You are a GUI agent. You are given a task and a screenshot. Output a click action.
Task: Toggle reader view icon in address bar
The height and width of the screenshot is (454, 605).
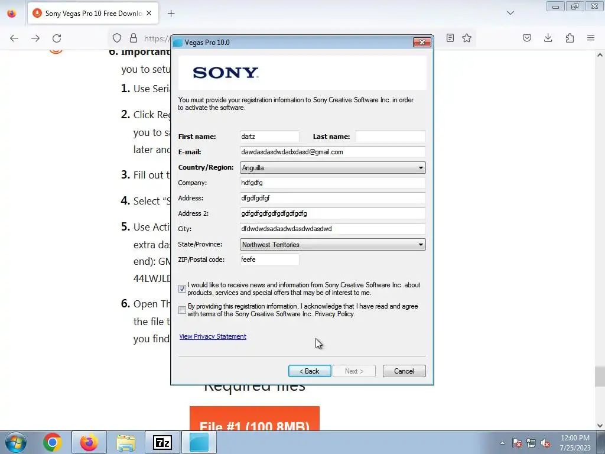tap(450, 38)
